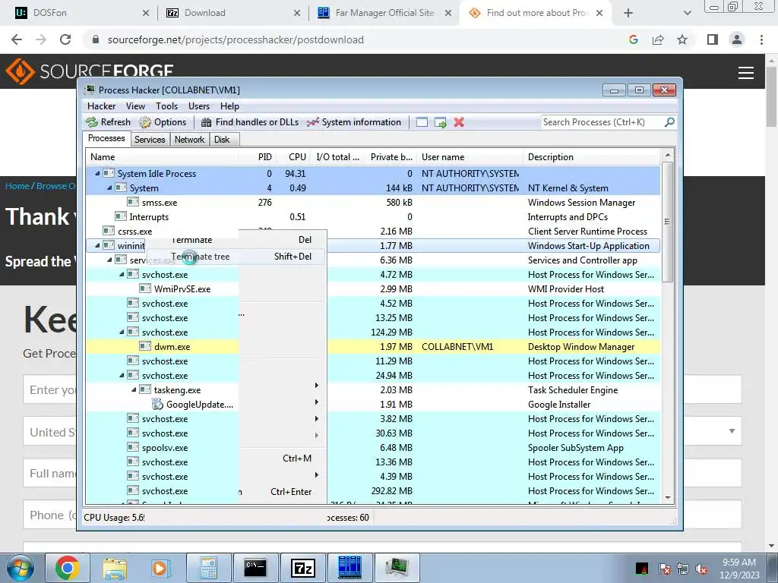778x583 pixels.
Task: Sort by the CPU column header
Action: [293, 156]
